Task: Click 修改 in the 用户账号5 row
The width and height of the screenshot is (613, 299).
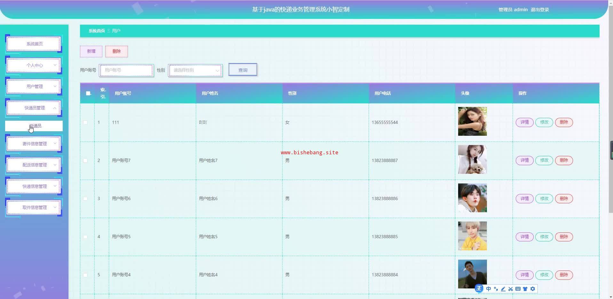Action: (544, 237)
